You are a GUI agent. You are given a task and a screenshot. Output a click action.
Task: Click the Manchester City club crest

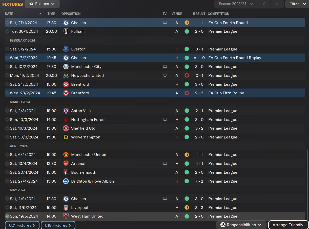click(x=66, y=67)
